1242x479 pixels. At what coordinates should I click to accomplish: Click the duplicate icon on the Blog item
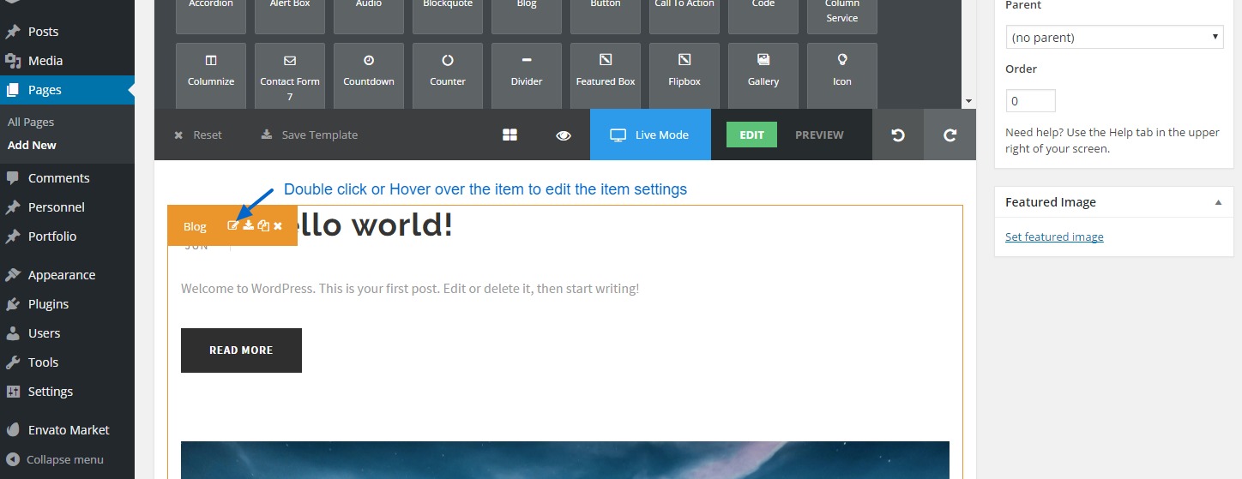[263, 225]
